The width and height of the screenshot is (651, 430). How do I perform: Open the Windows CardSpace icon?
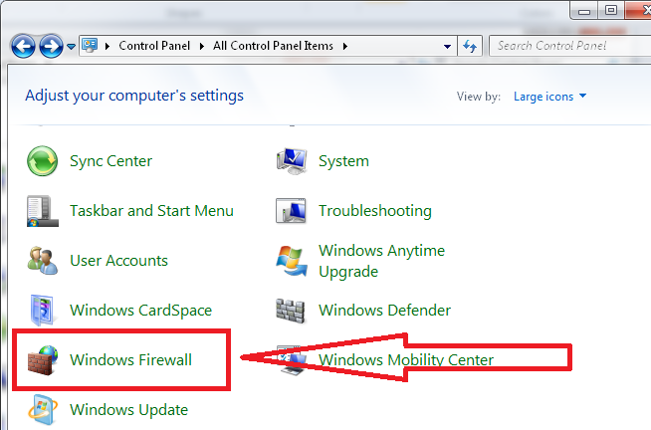pyautogui.click(x=42, y=310)
